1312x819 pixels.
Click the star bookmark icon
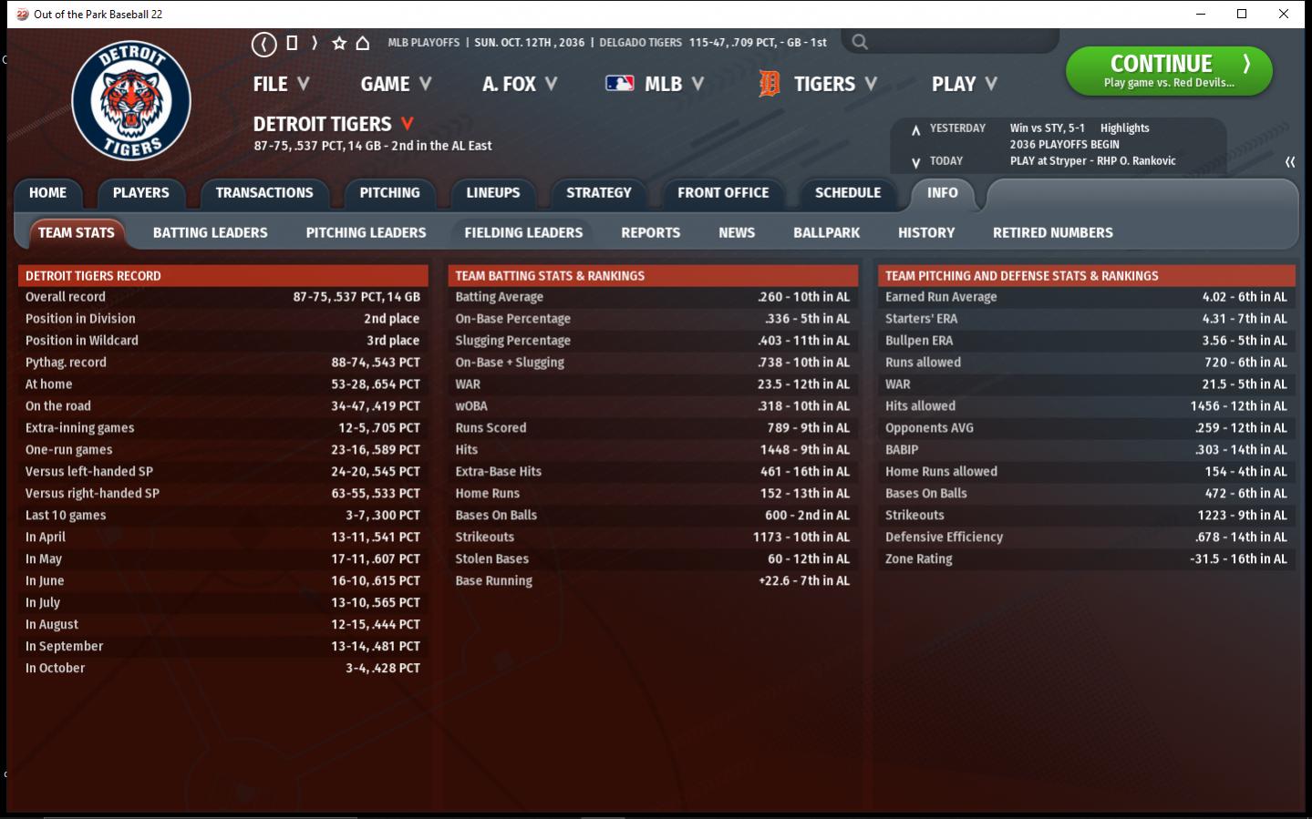point(339,43)
